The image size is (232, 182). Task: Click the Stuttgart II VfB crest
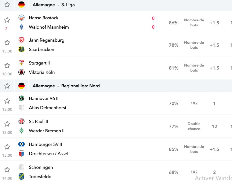(21, 63)
